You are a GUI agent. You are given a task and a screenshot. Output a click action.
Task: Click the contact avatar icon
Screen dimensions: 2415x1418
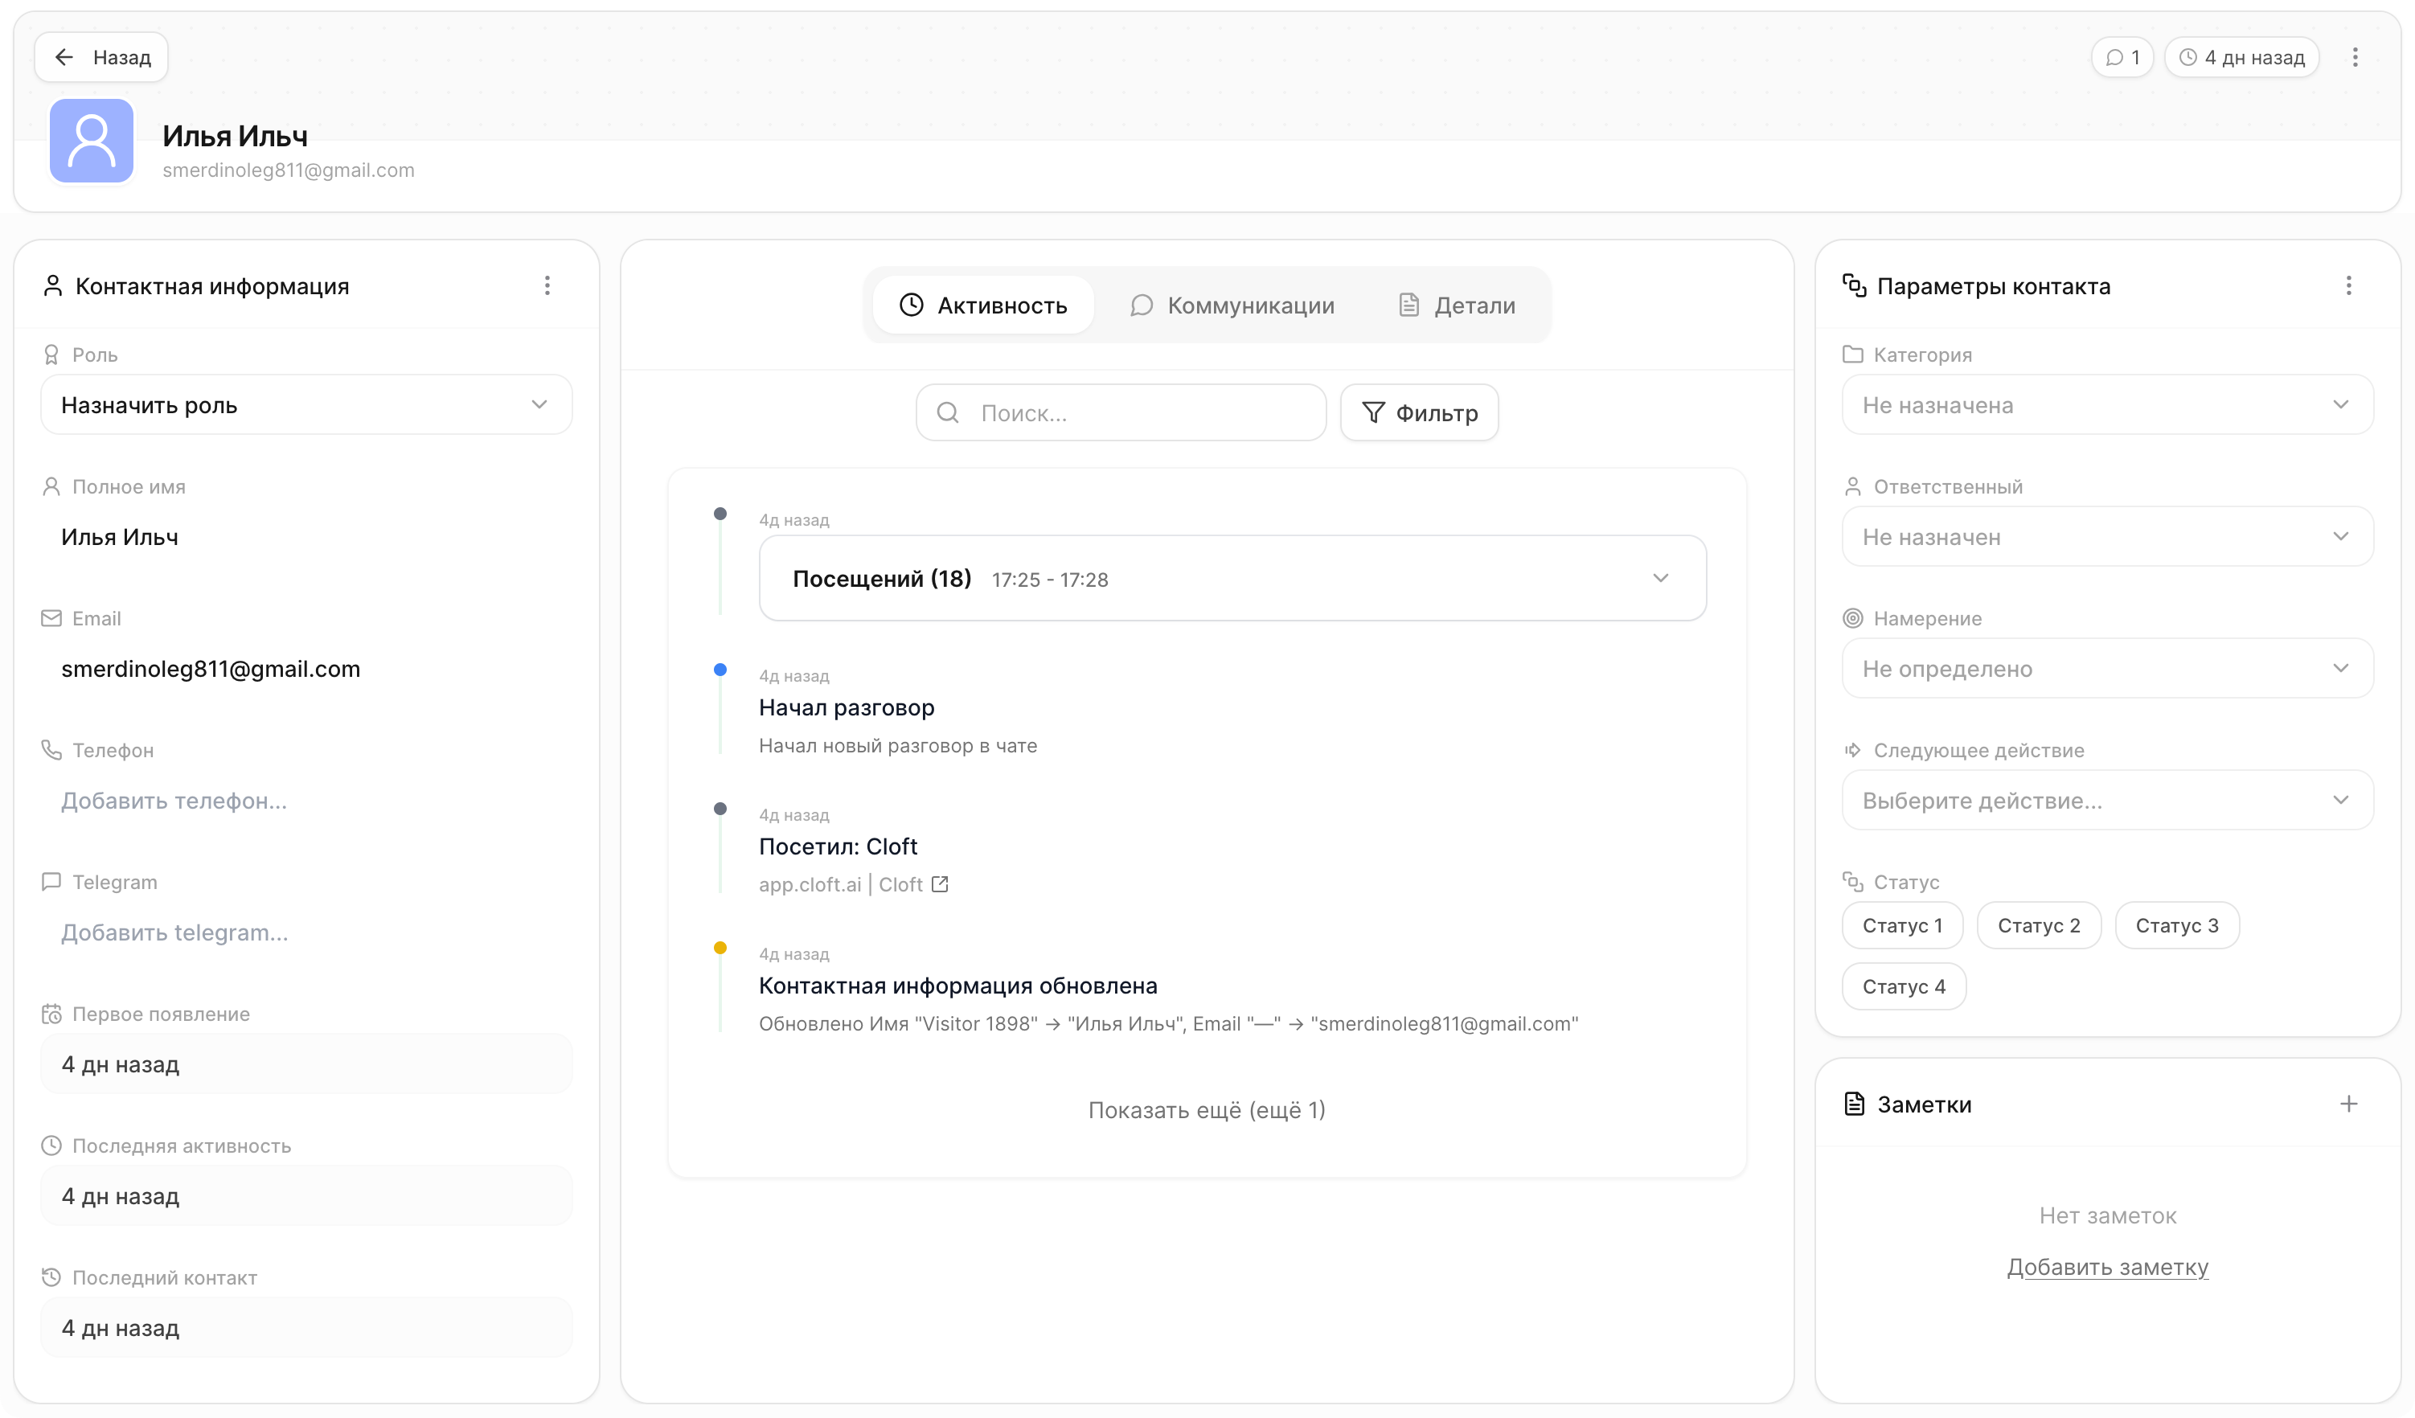(x=91, y=140)
